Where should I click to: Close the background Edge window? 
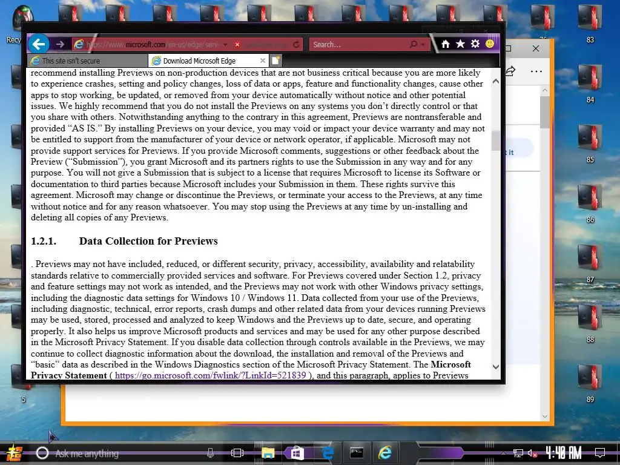[536, 48]
